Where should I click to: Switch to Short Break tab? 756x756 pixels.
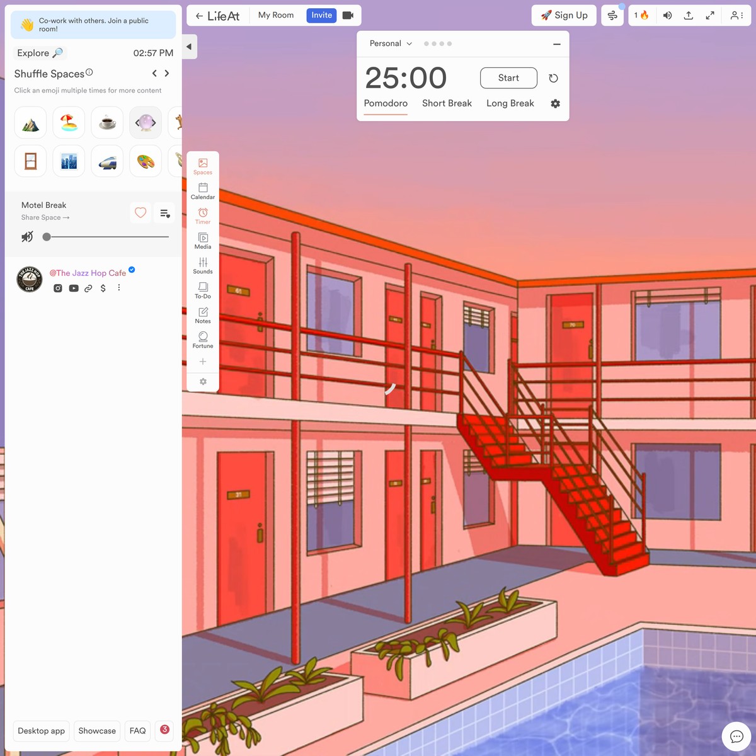pyautogui.click(x=447, y=103)
